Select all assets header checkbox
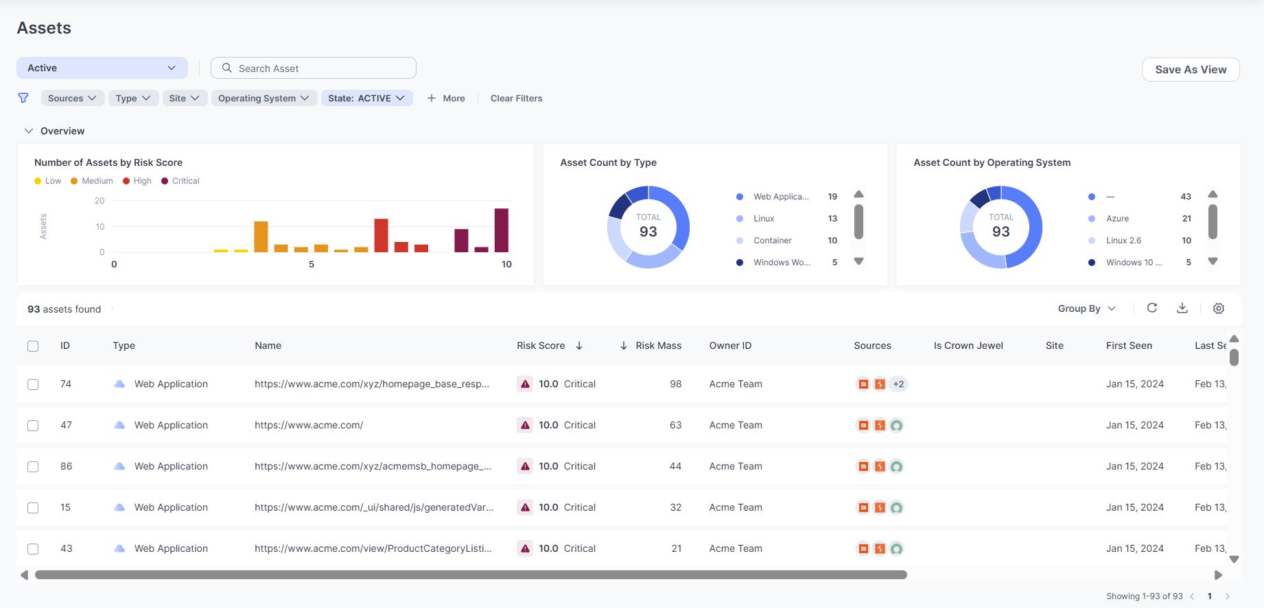 click(33, 346)
